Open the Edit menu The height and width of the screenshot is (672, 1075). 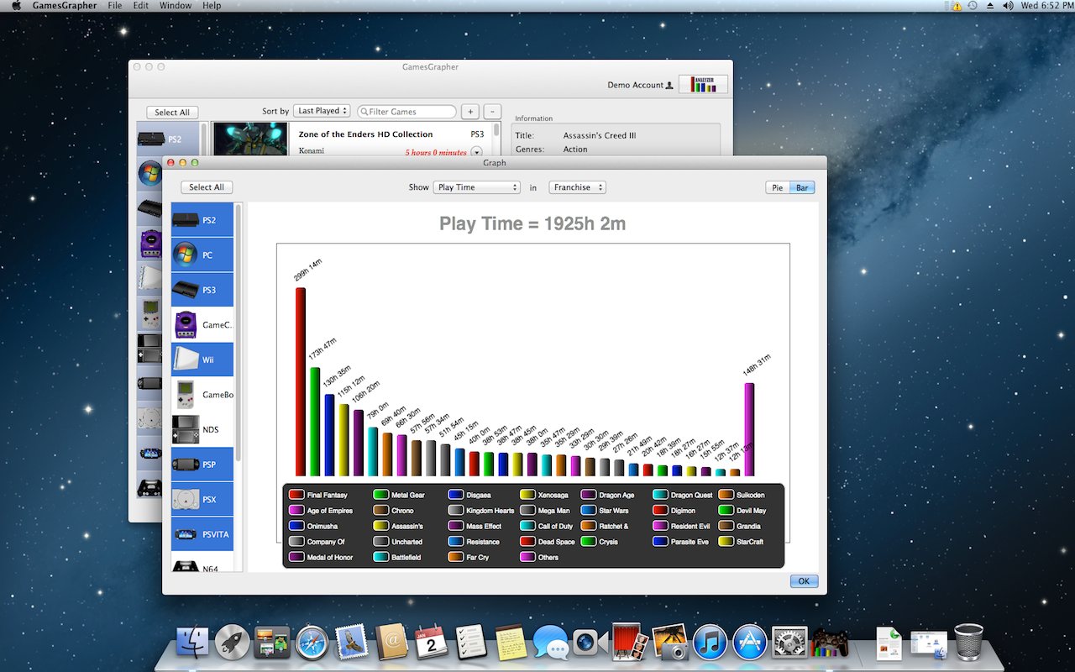pos(141,6)
